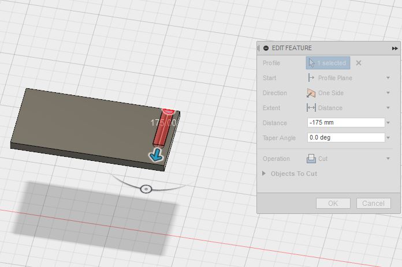Click the Cut operation icon
The height and width of the screenshot is (267, 402).
[x=311, y=159]
